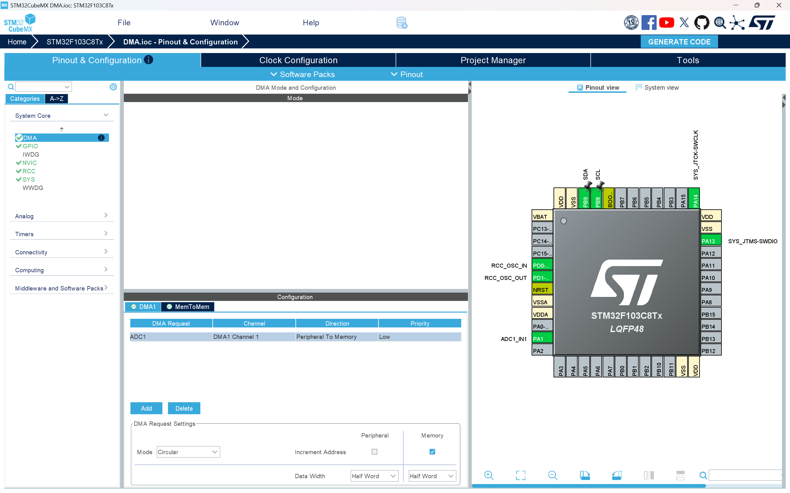The width and height of the screenshot is (790, 493).
Task: Switch to Clock Configuration tab
Action: tap(298, 60)
